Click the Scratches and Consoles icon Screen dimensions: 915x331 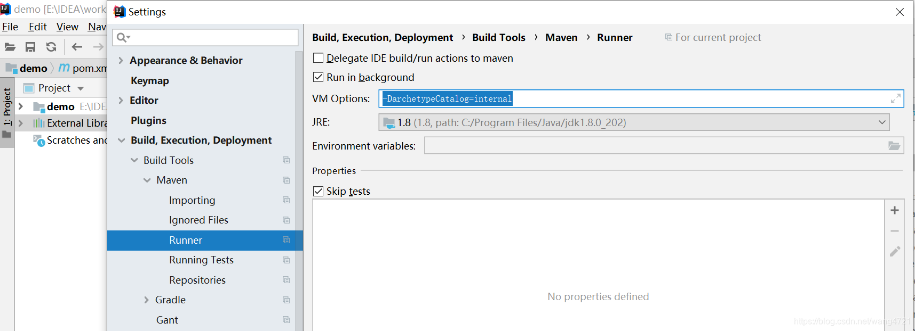tap(39, 140)
